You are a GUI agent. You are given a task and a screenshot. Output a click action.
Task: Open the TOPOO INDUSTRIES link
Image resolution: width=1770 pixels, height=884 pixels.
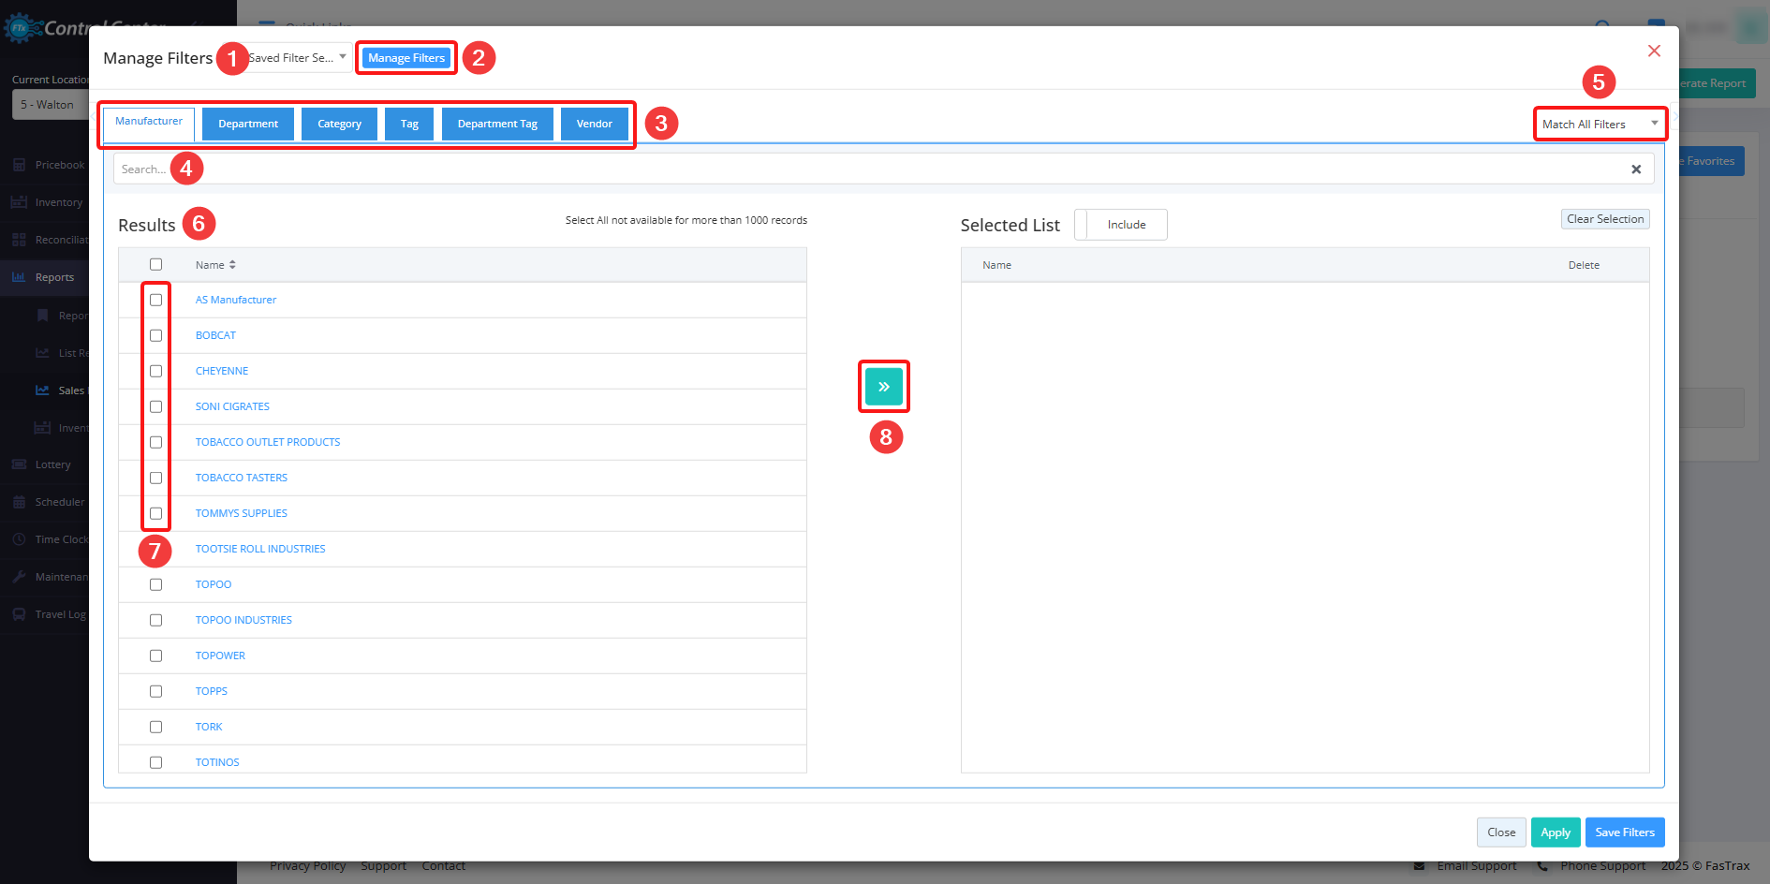pos(243,621)
